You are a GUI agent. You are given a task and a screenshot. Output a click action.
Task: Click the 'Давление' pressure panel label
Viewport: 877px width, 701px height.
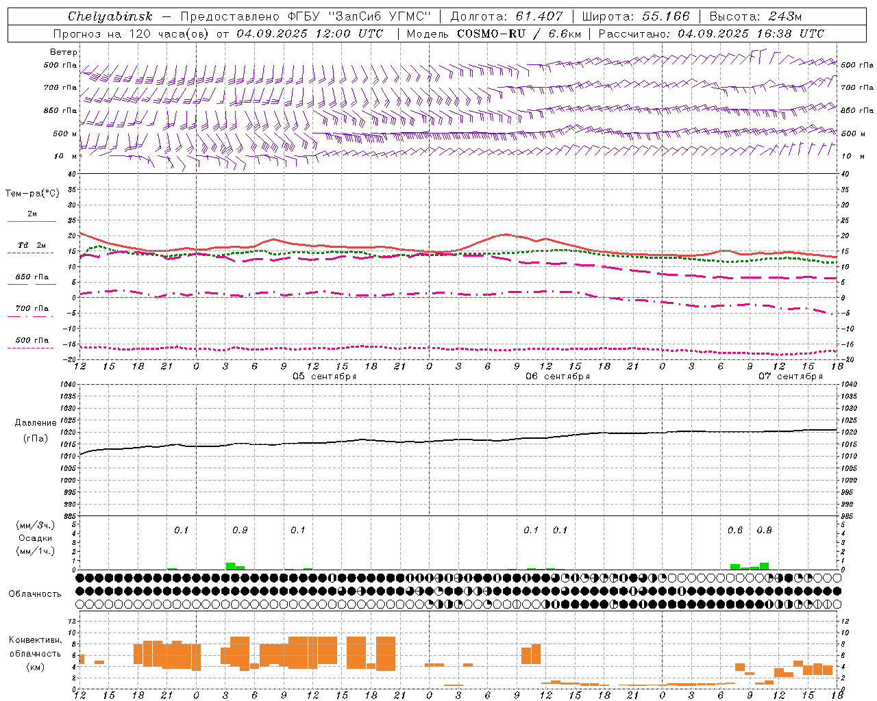click(x=36, y=423)
